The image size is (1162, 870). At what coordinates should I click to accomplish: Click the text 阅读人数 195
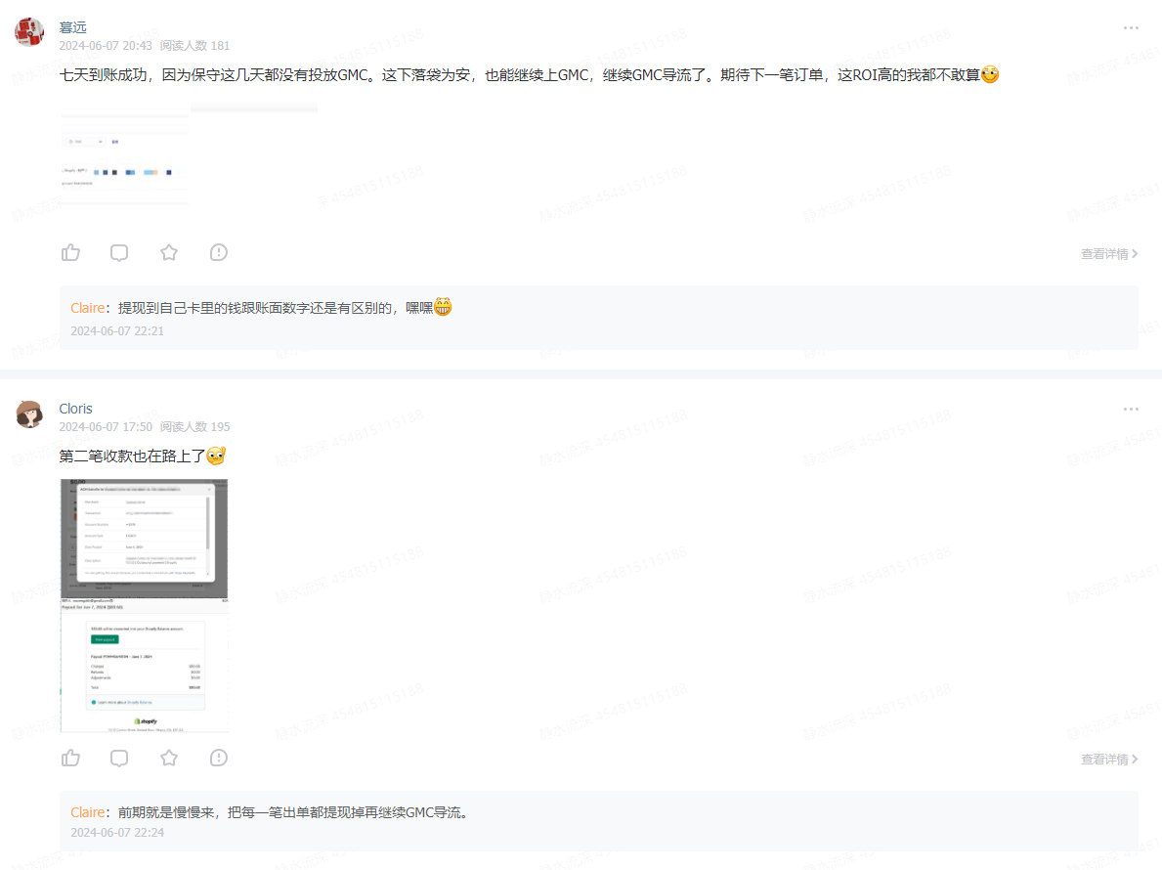(x=194, y=427)
